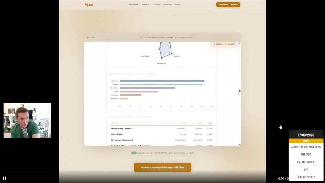The height and width of the screenshot is (183, 325).
Task: Click the España country cell
Action: (x=199, y=129)
